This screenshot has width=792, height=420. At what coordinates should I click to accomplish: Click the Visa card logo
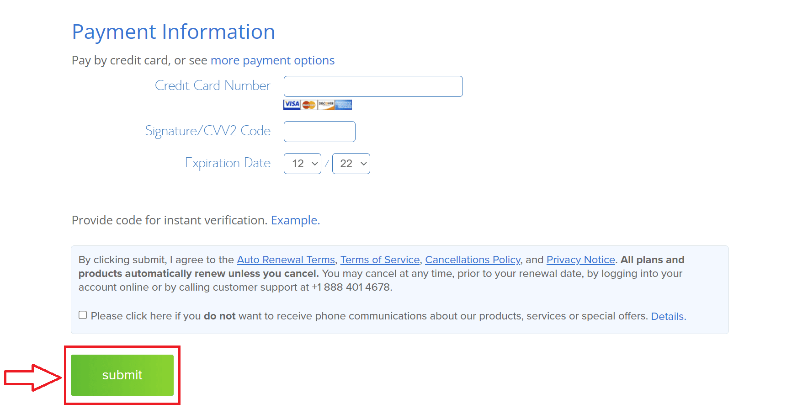pyautogui.click(x=292, y=105)
